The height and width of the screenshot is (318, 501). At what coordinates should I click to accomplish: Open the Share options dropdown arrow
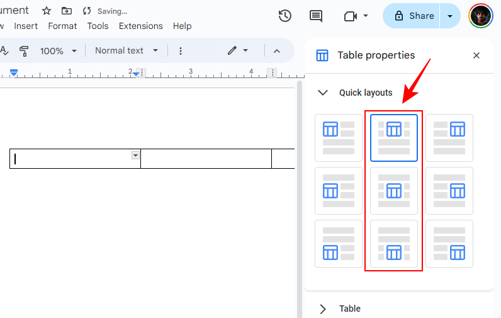[450, 16]
